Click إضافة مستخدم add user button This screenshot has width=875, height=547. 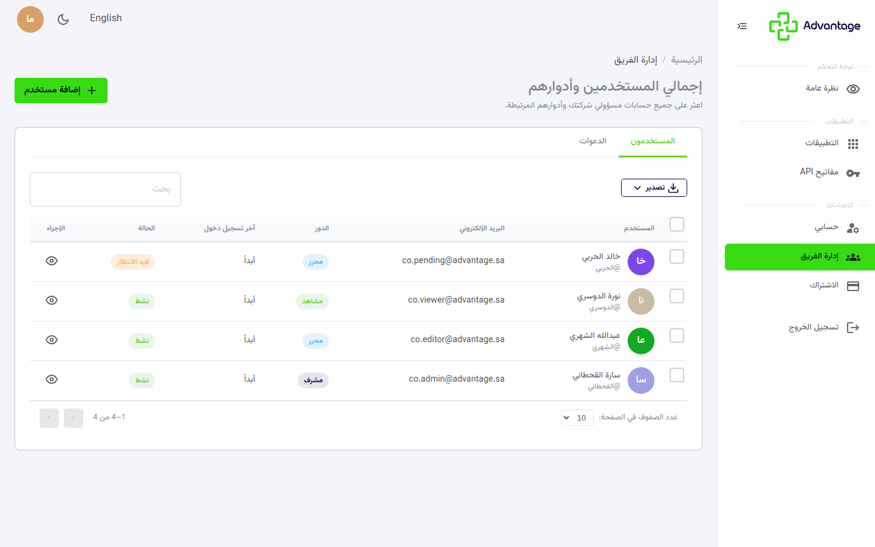[61, 91]
